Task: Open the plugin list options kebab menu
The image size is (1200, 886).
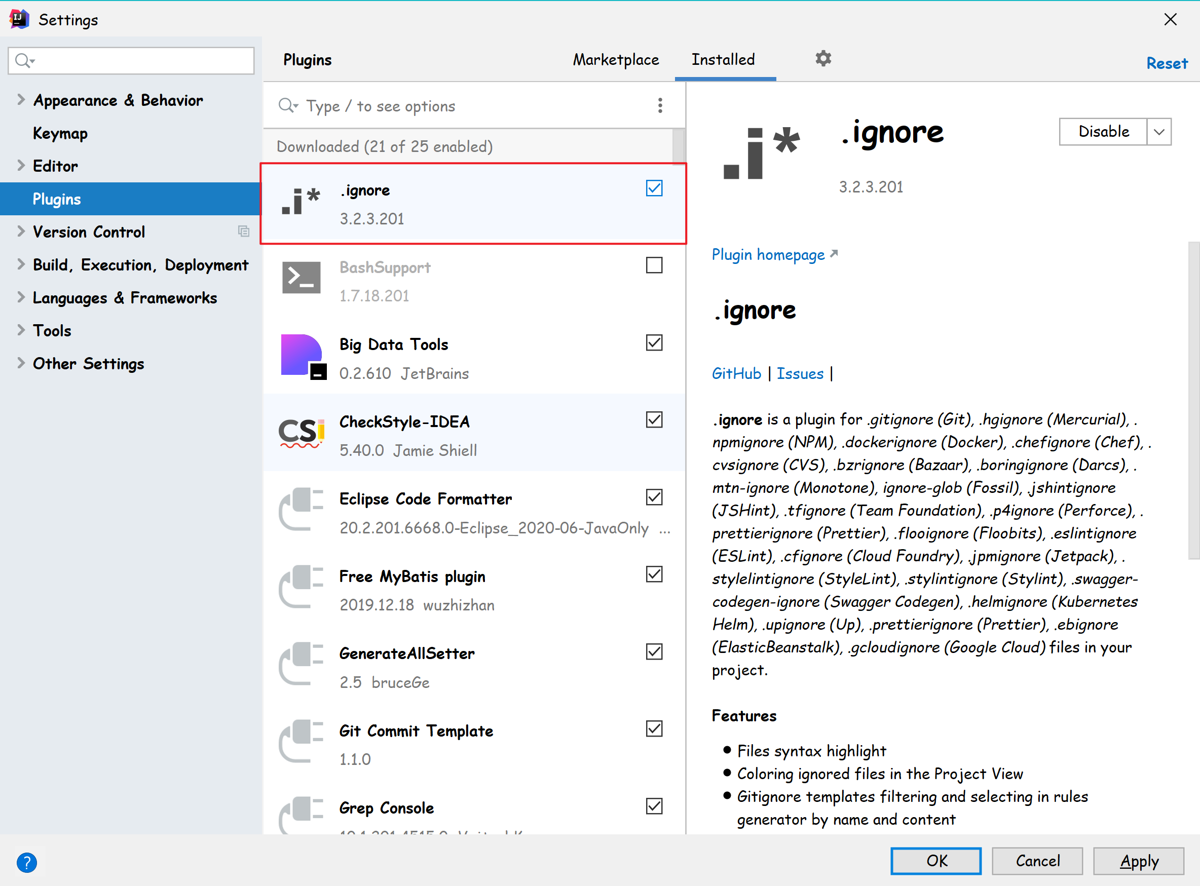Action: coord(660,106)
